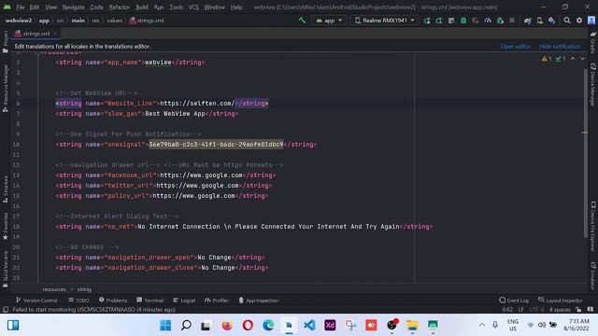Open the Realme RMX1941 device dropdown
598x336 pixels.
[384, 21]
